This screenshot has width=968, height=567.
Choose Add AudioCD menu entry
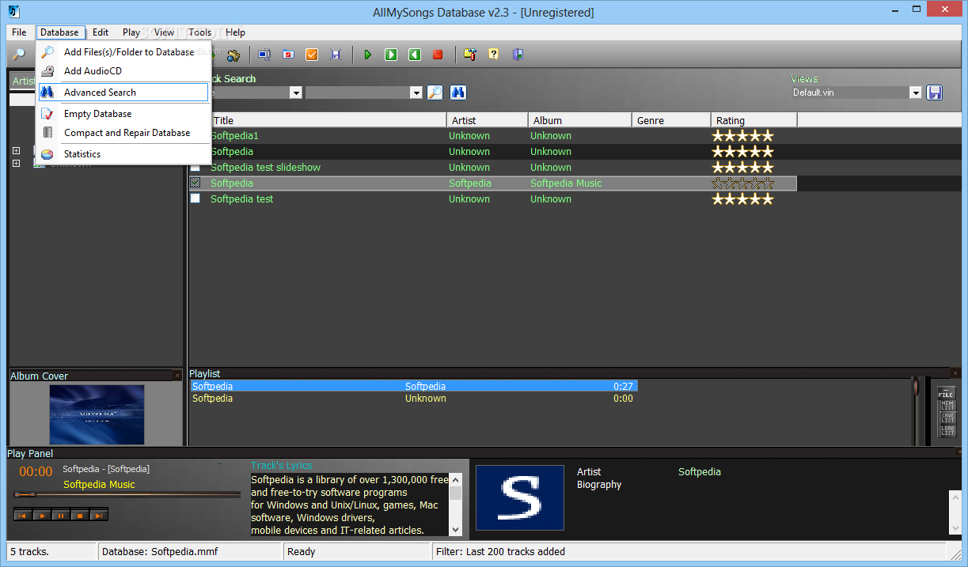(123, 71)
